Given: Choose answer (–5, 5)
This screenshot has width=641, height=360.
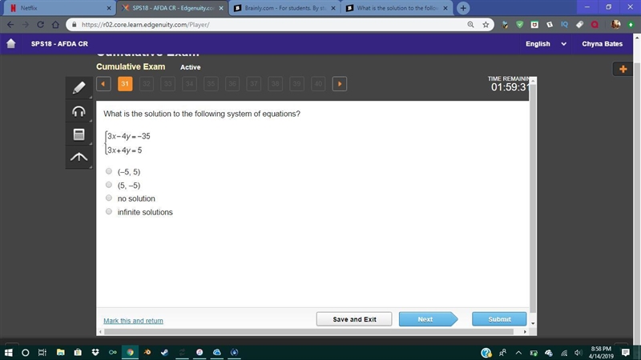Looking at the screenshot, I should coord(109,171).
